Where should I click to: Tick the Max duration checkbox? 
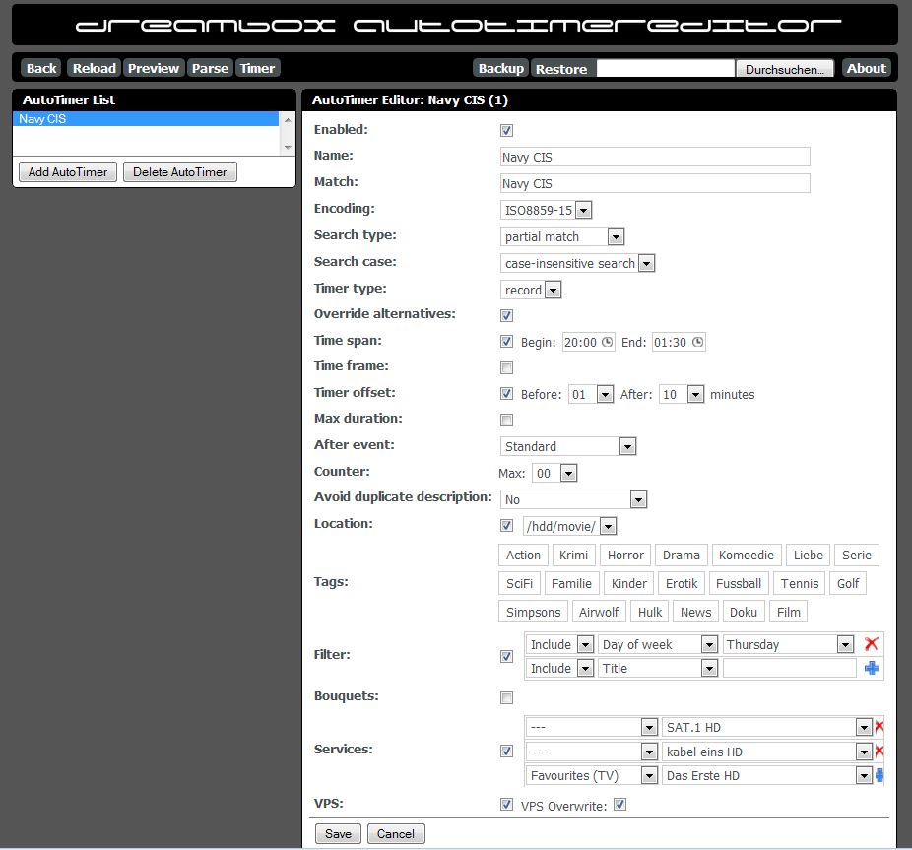tap(507, 421)
